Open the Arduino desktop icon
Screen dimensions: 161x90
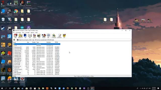(22, 27)
